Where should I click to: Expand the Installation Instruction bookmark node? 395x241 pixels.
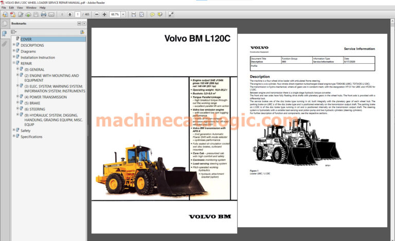pos(14,57)
